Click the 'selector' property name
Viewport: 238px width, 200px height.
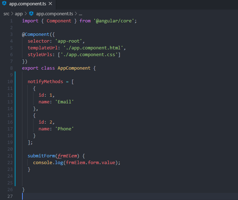(38, 41)
